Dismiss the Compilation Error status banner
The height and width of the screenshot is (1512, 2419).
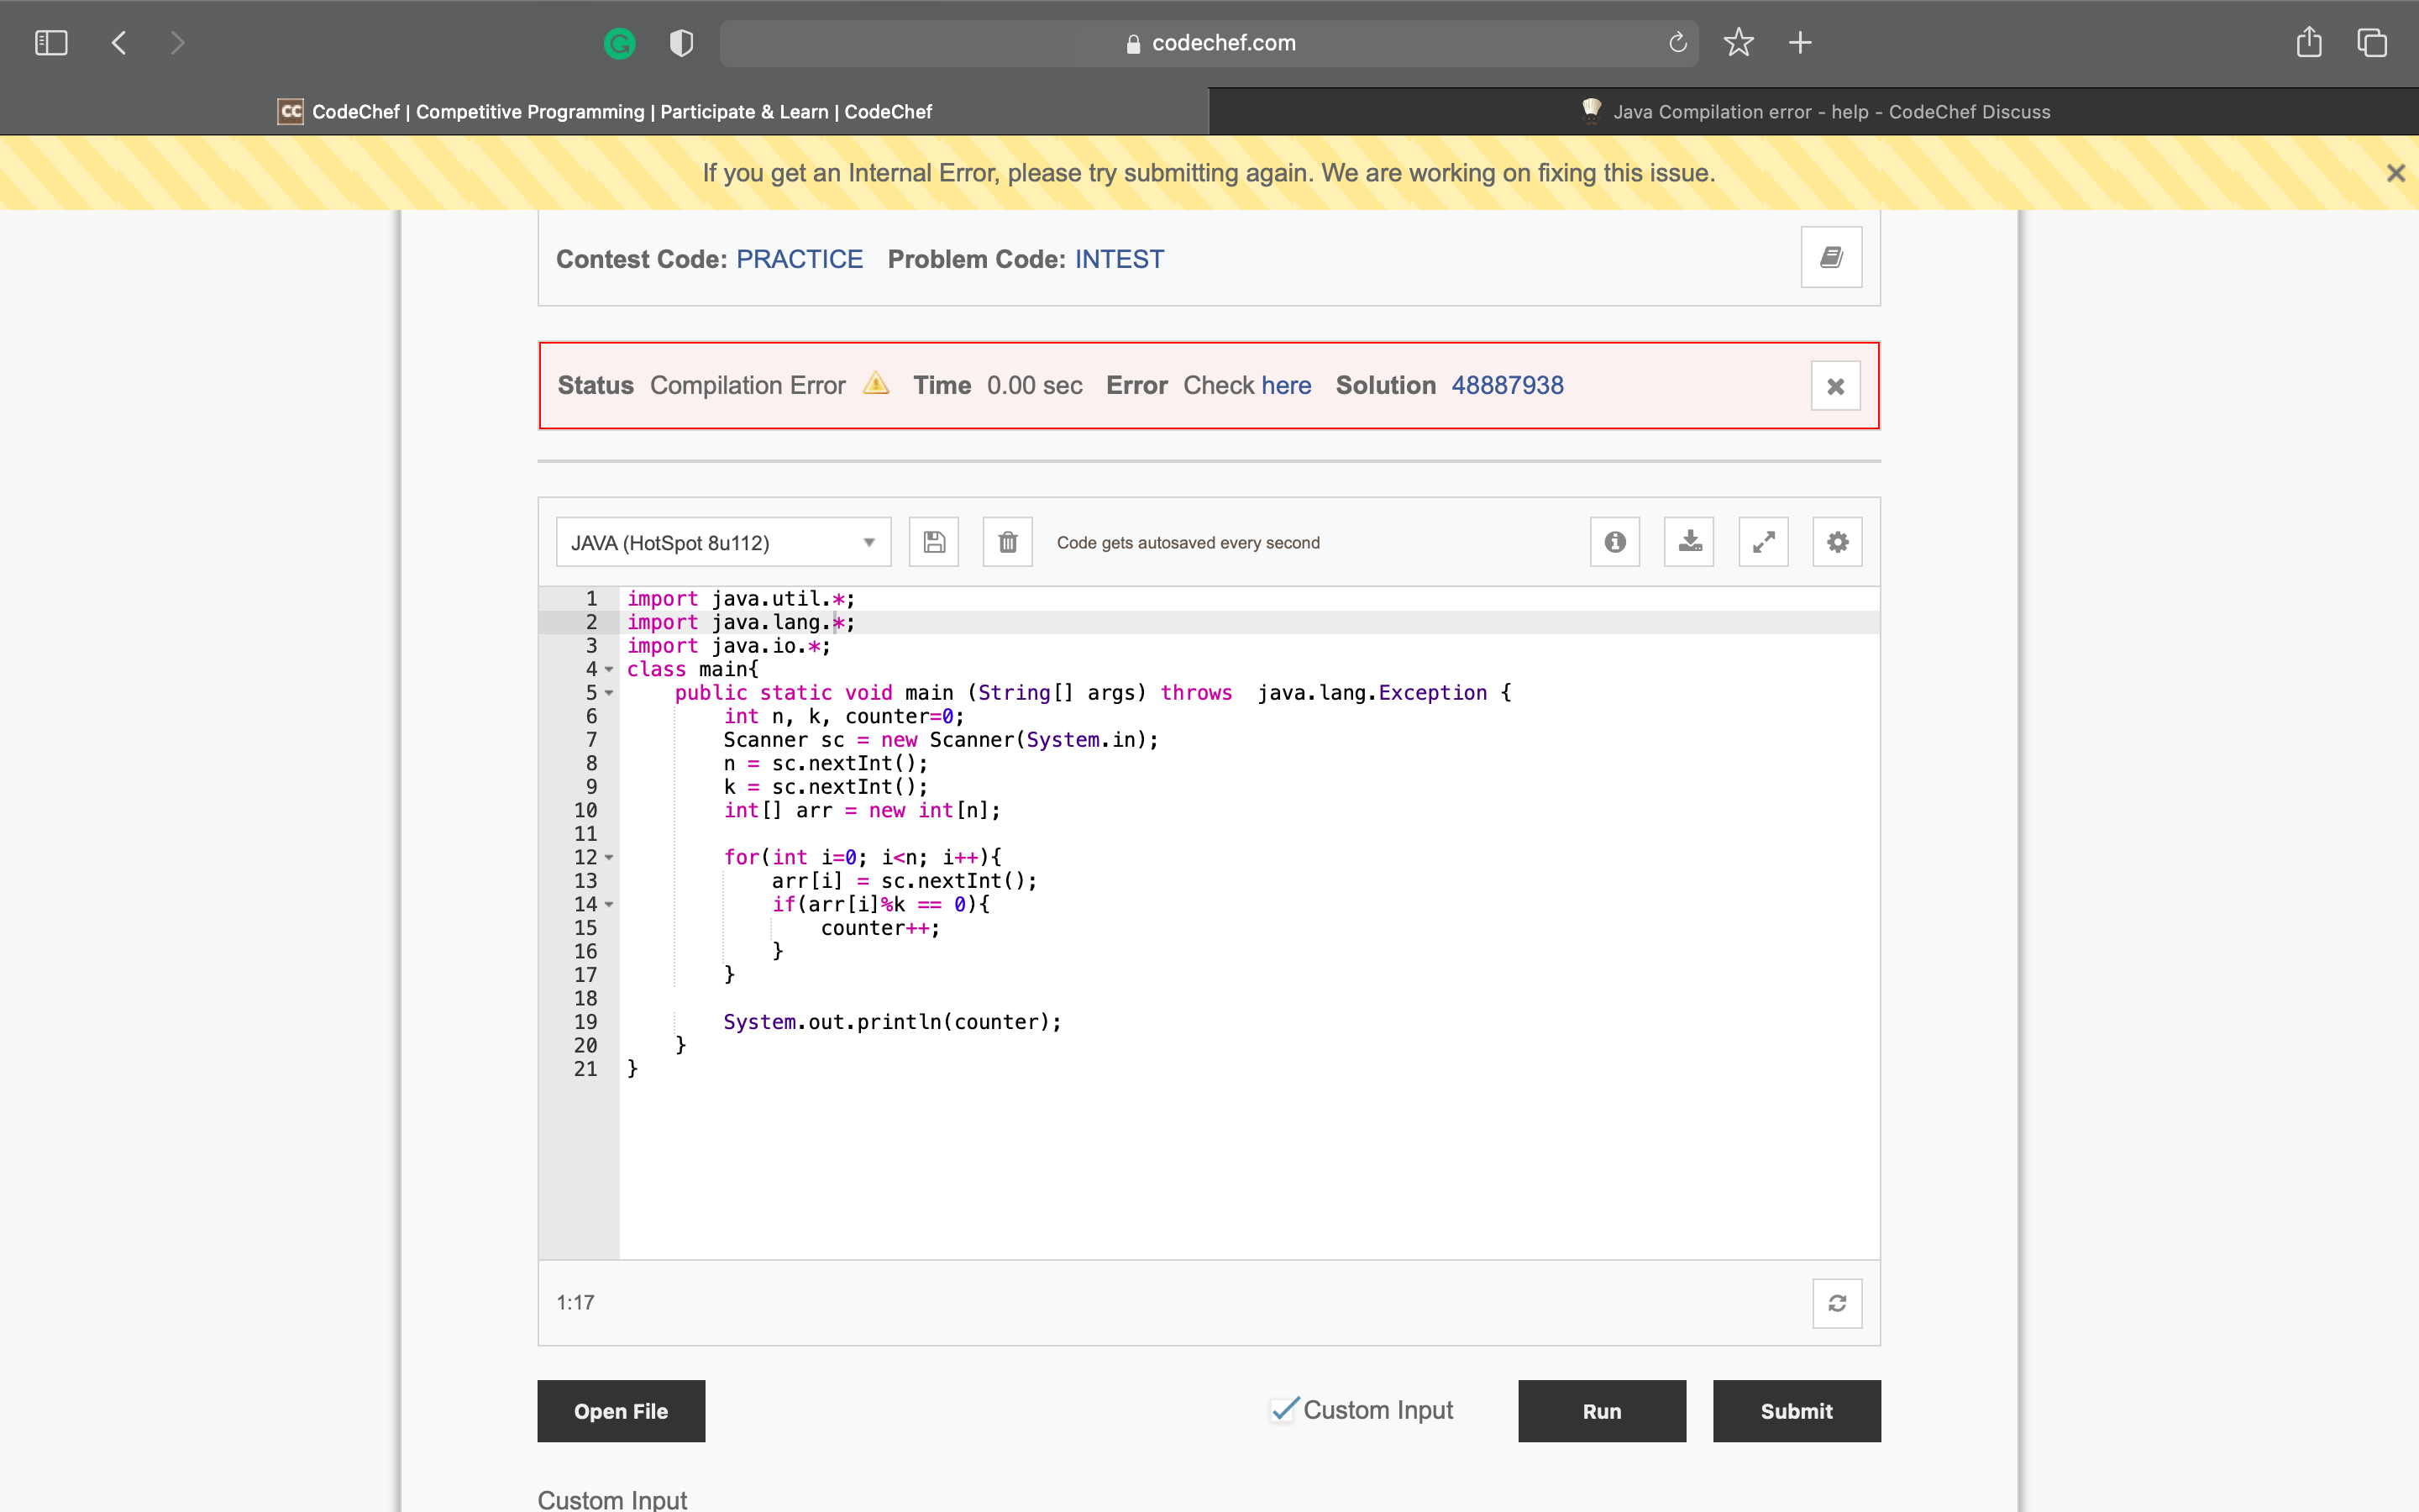pos(1835,385)
